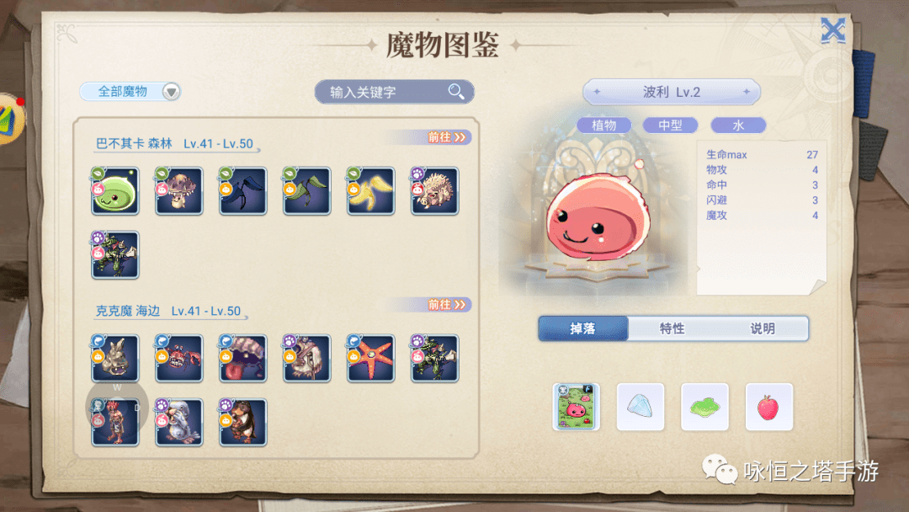Click the Poring card drop item
Image resolution: width=909 pixels, height=512 pixels.
point(577,407)
